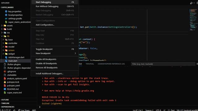Click the .gitignore git icon
This screenshot has height=111, width=198.
click(x=5, y=71)
